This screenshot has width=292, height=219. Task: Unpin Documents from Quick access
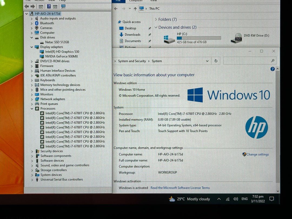[x=150, y=41]
